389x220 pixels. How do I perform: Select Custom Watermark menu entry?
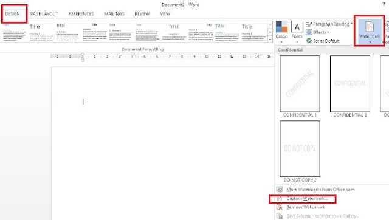pos(307,198)
